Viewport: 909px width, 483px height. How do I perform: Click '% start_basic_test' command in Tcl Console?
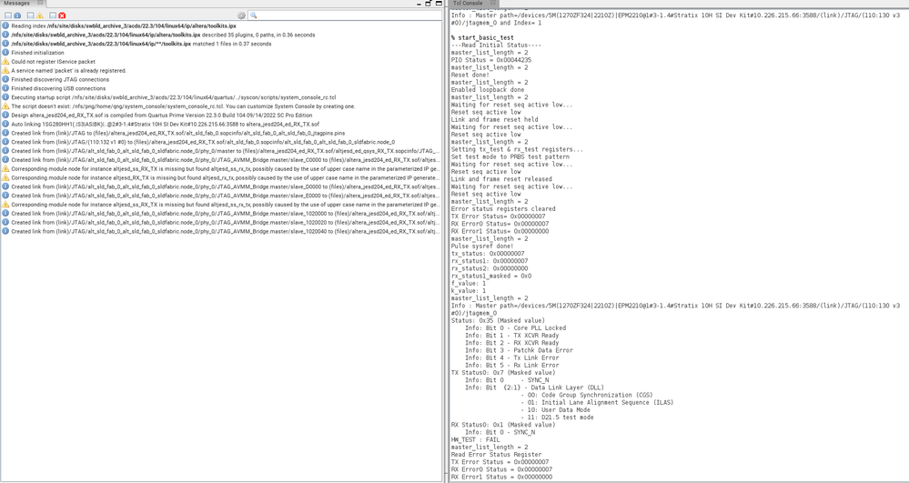(482, 37)
